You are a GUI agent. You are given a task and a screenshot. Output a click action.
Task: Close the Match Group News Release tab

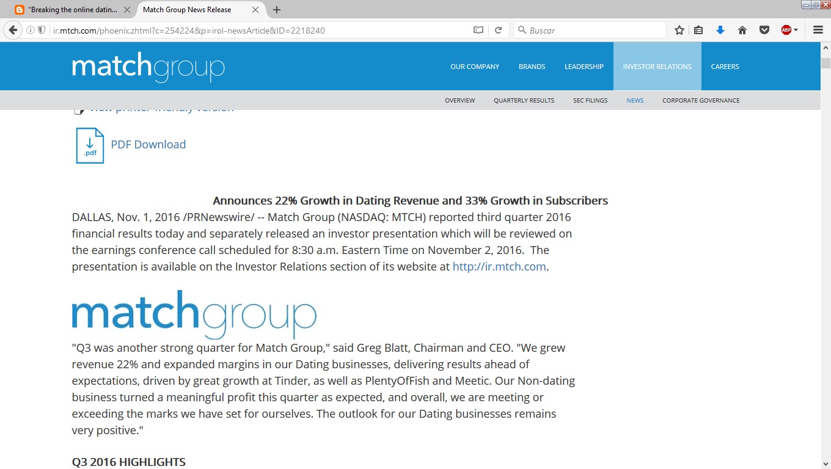tap(255, 10)
